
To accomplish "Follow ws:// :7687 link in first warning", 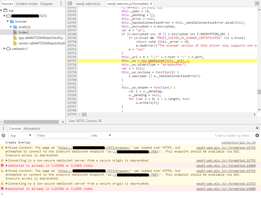I will (135, 151).
